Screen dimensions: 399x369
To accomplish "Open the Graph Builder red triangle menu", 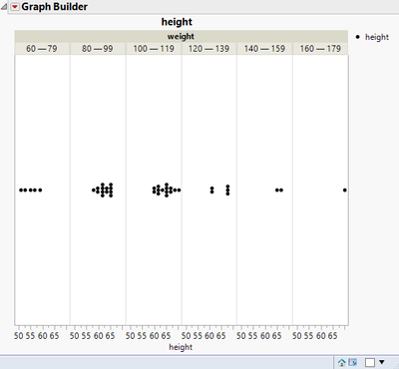I will point(15,7).
